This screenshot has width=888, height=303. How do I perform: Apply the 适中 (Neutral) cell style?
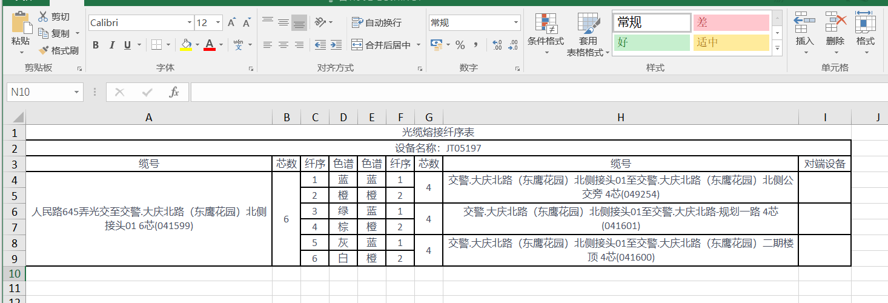(x=731, y=42)
